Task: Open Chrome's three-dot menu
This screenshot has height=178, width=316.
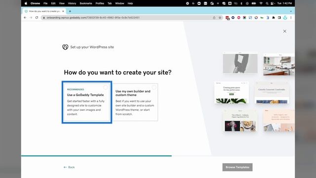Action: 291,18
